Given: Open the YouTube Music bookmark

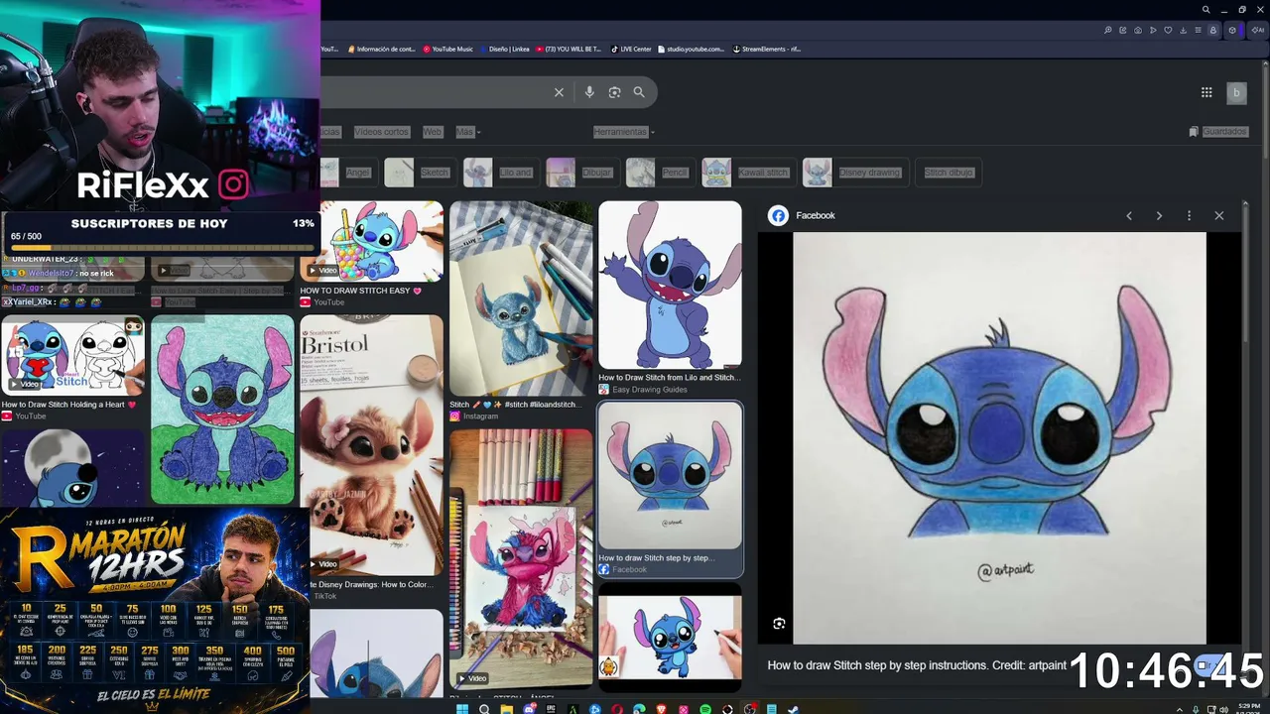Looking at the screenshot, I should [x=447, y=49].
